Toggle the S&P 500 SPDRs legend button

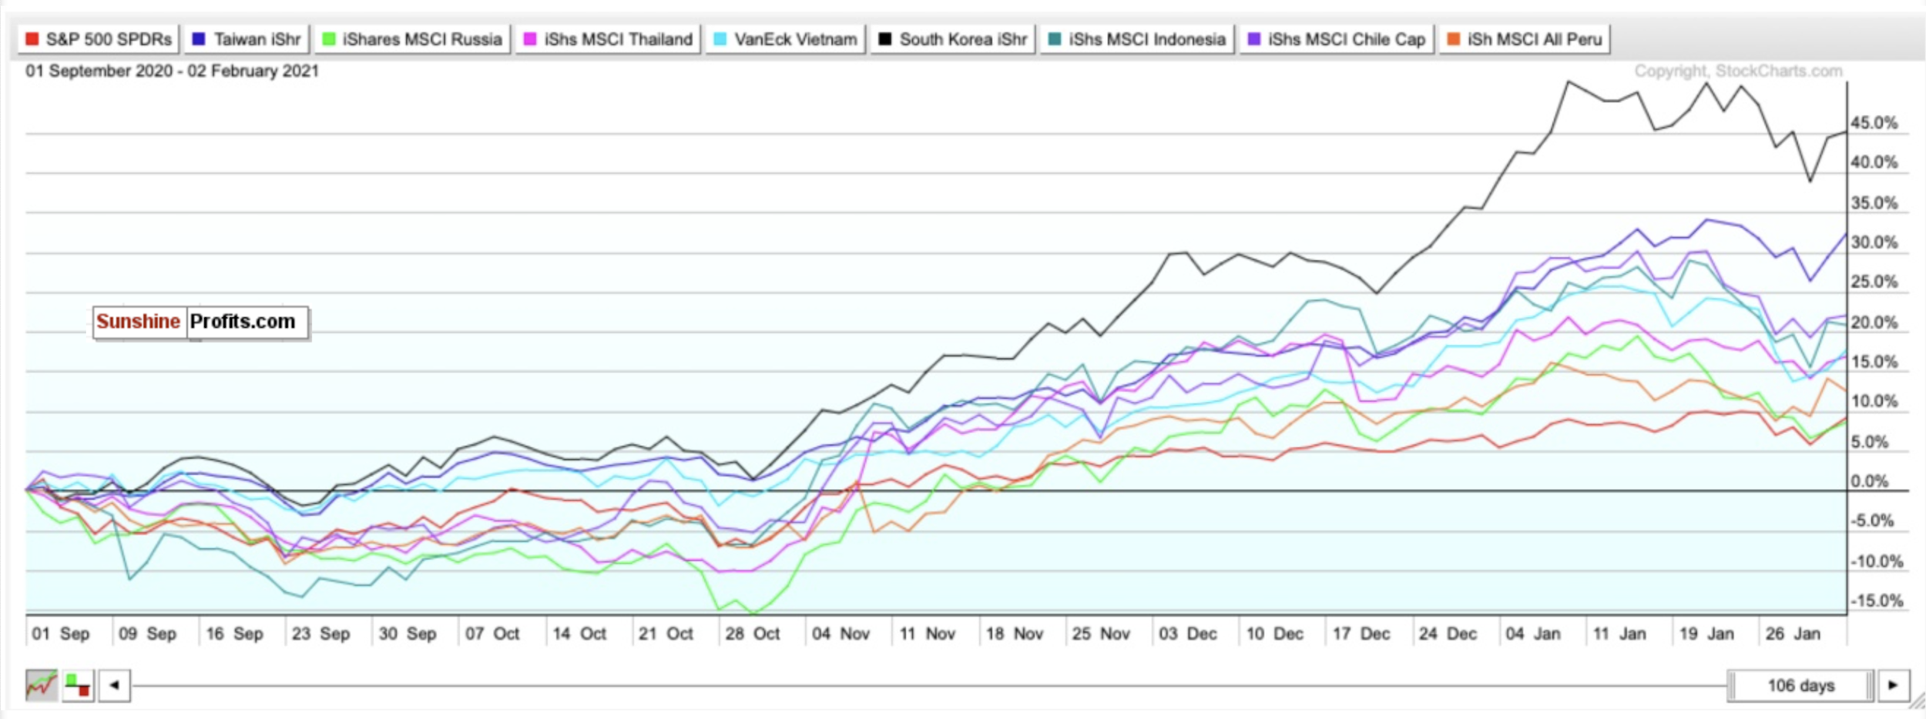(x=98, y=39)
